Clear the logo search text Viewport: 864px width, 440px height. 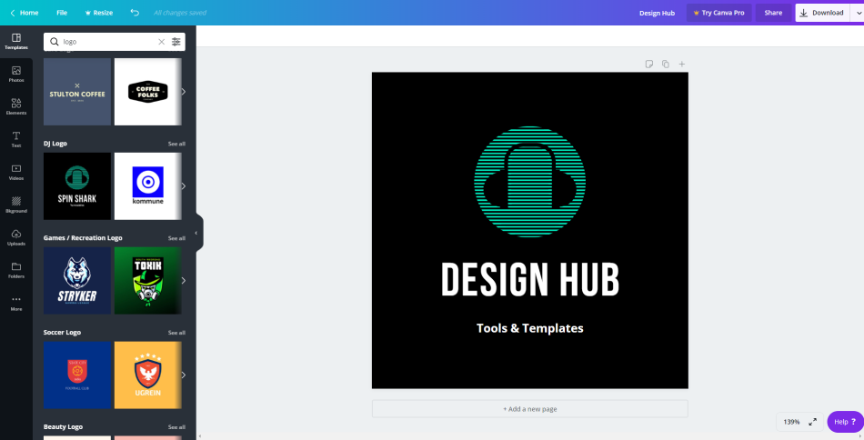pos(162,42)
